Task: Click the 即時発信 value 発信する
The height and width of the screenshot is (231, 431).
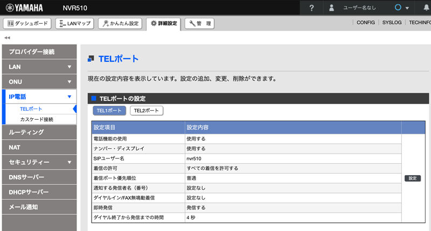Action: pyautogui.click(x=196, y=207)
